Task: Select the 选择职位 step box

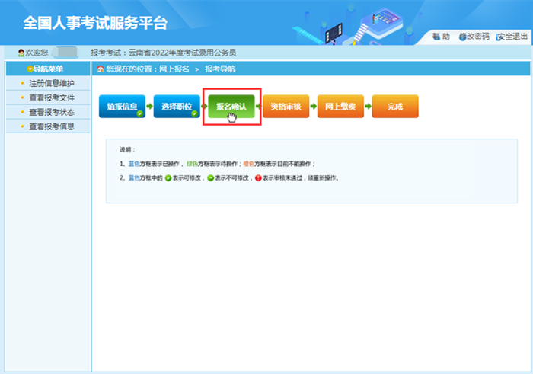Action: pos(177,107)
